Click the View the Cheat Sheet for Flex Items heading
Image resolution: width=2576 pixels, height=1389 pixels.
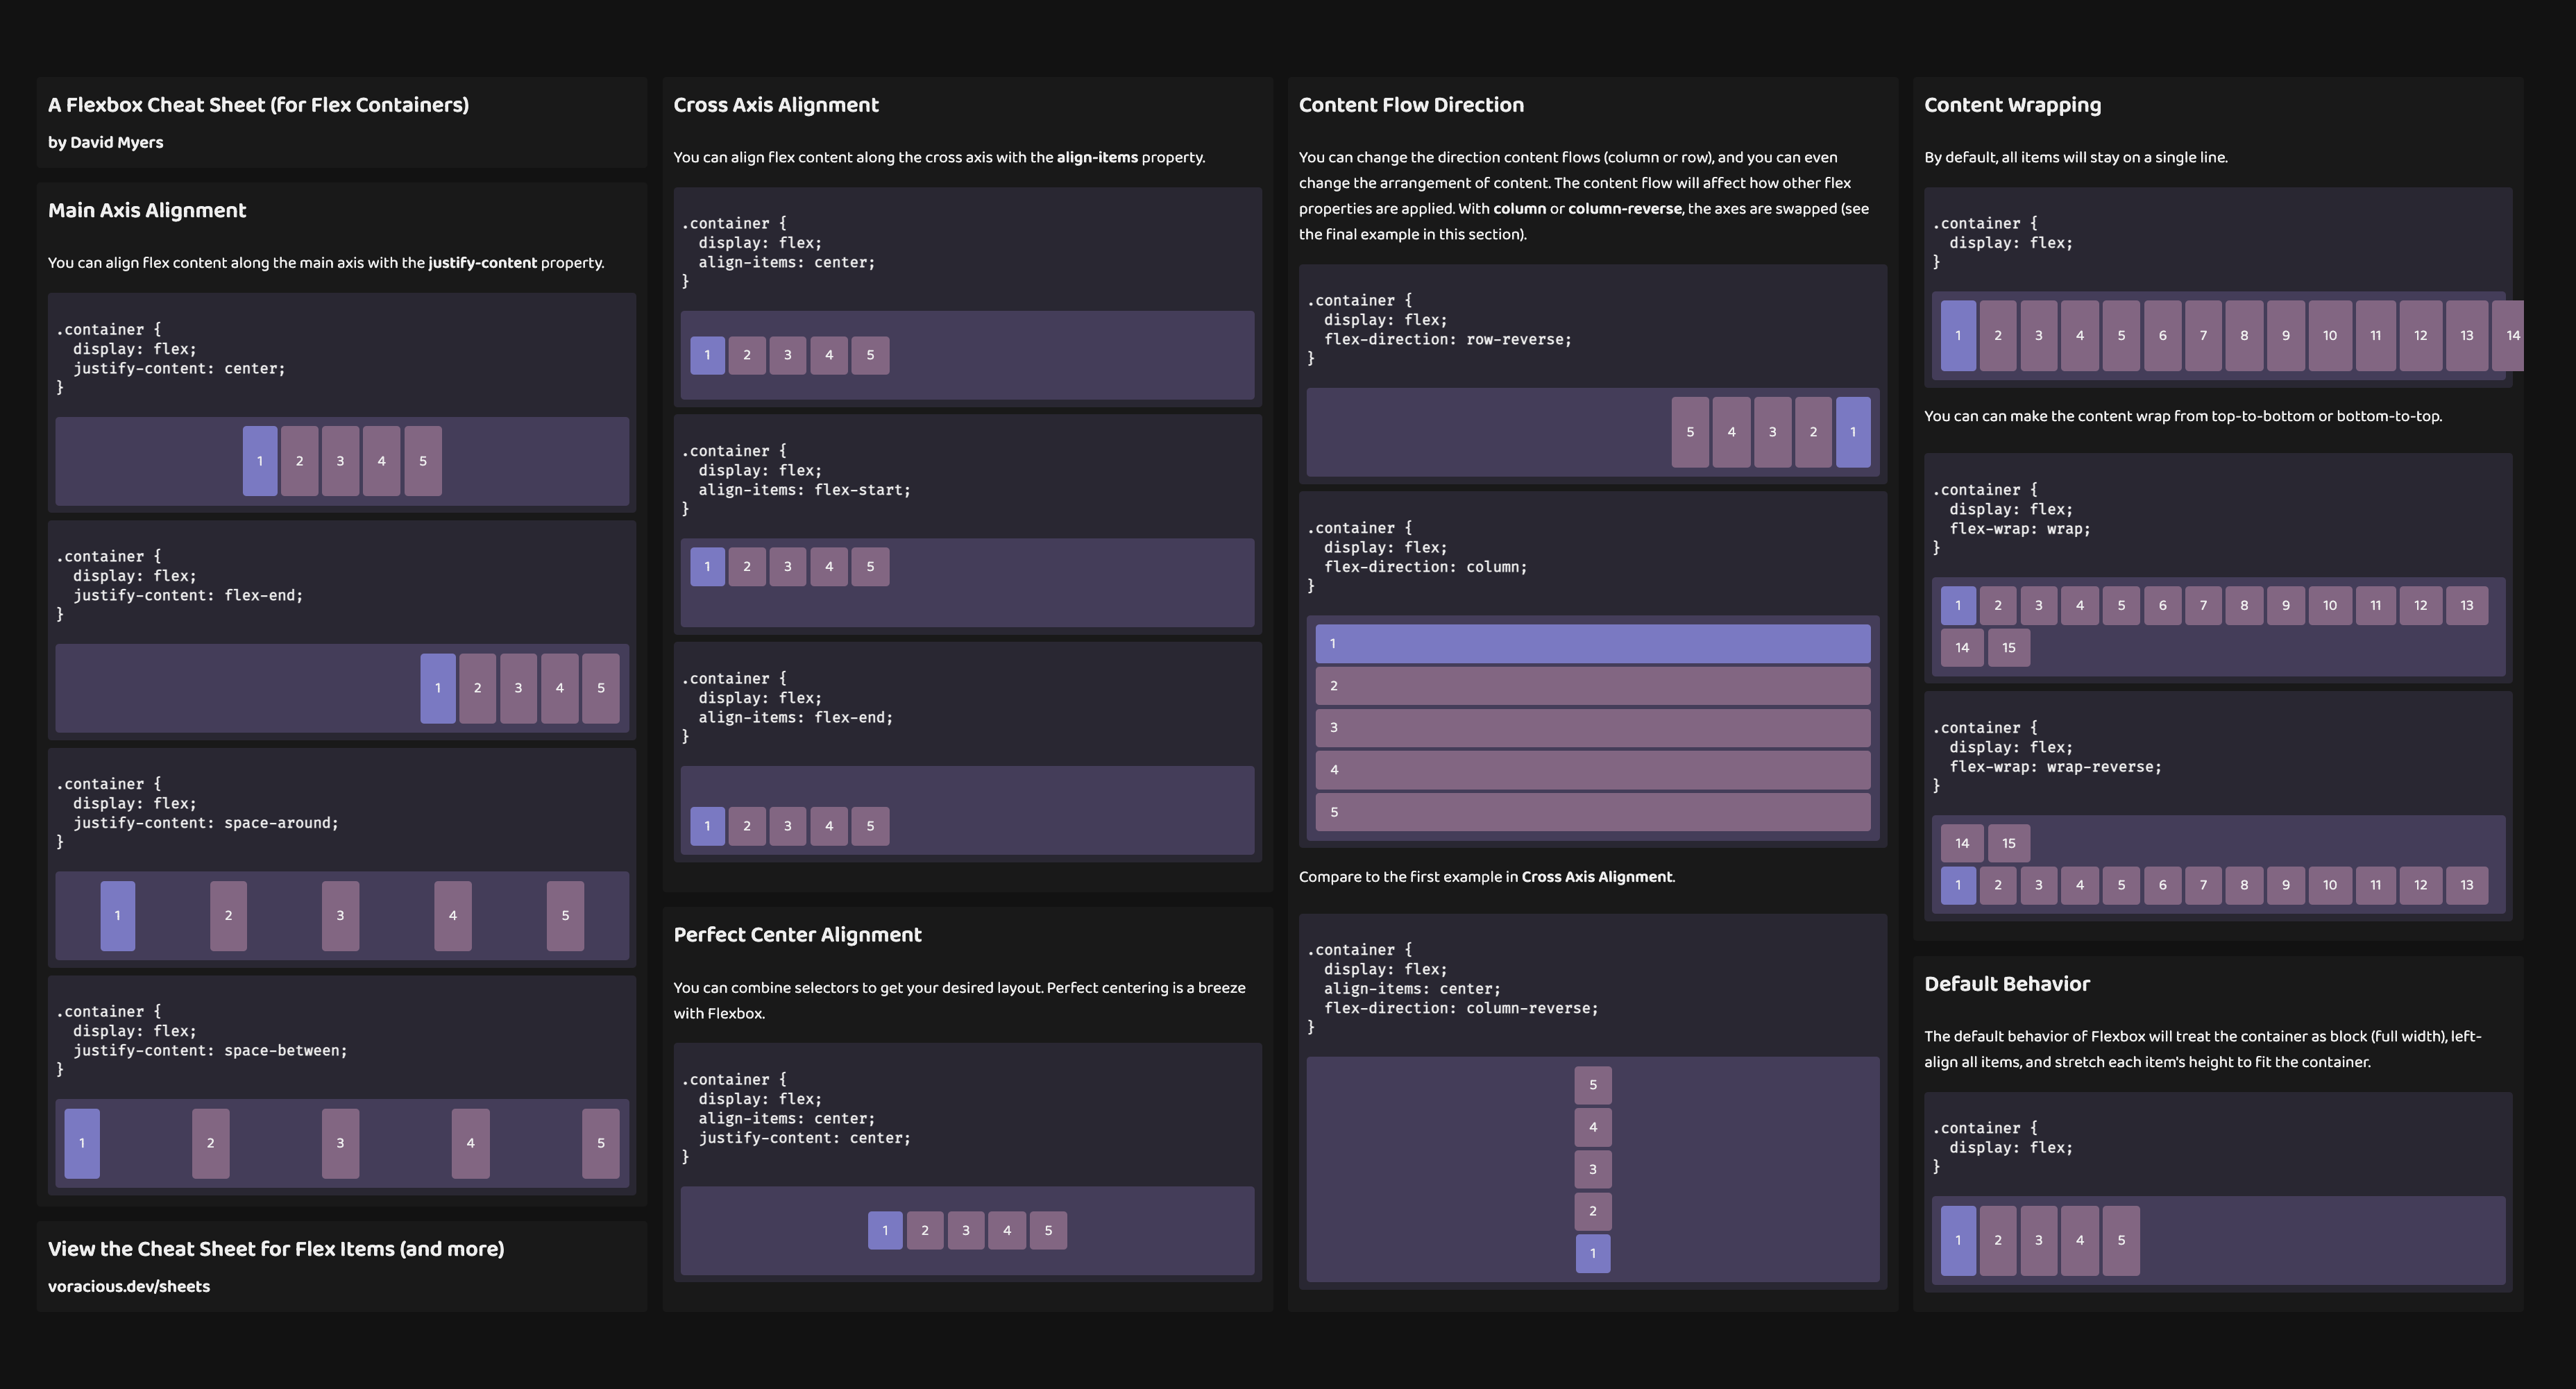pyautogui.click(x=276, y=1248)
